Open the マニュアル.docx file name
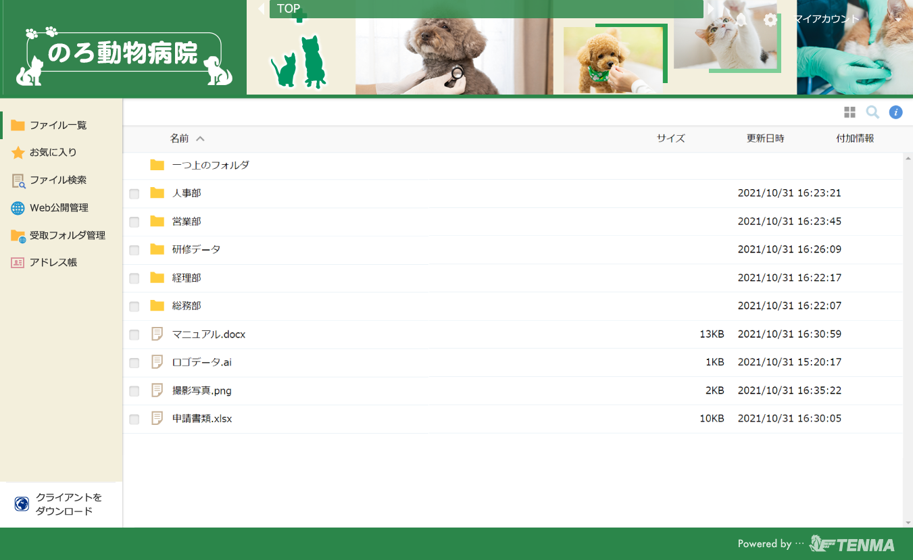 pos(209,334)
